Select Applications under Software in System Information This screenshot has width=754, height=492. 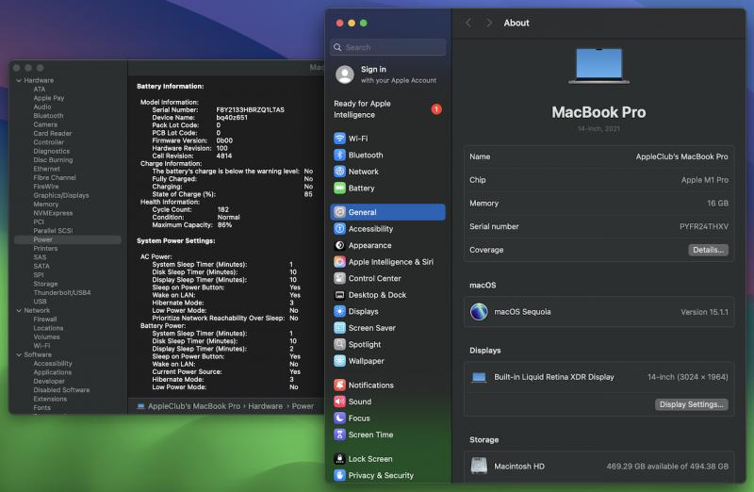(x=53, y=372)
